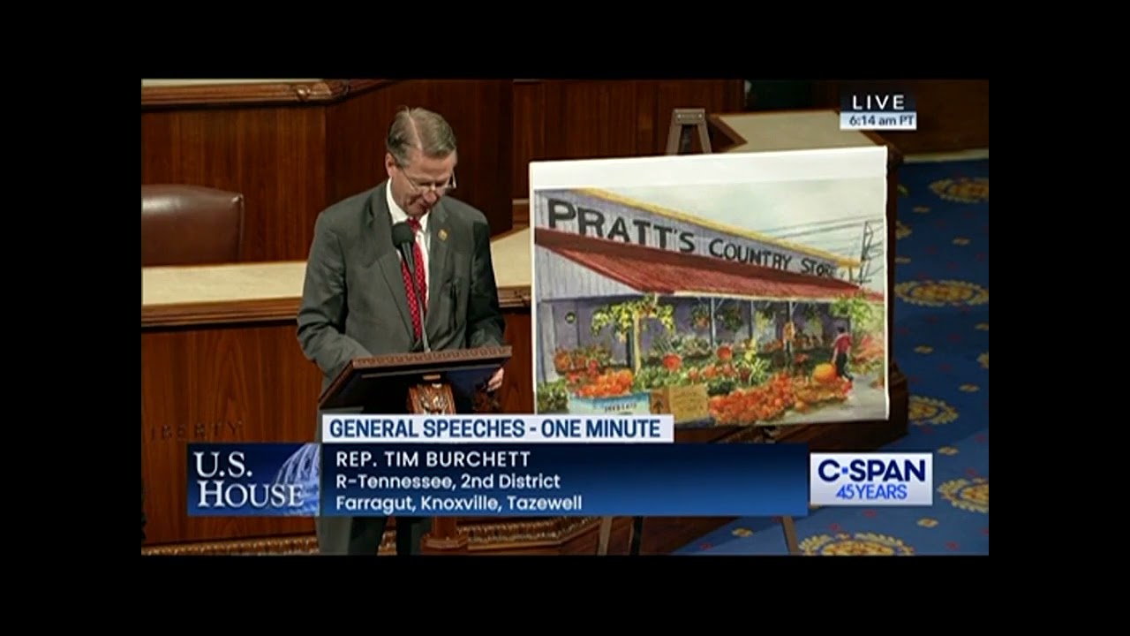The height and width of the screenshot is (636, 1130).
Task: Click the "REP. TIM BURCHETT" caption line
Action: point(433,459)
